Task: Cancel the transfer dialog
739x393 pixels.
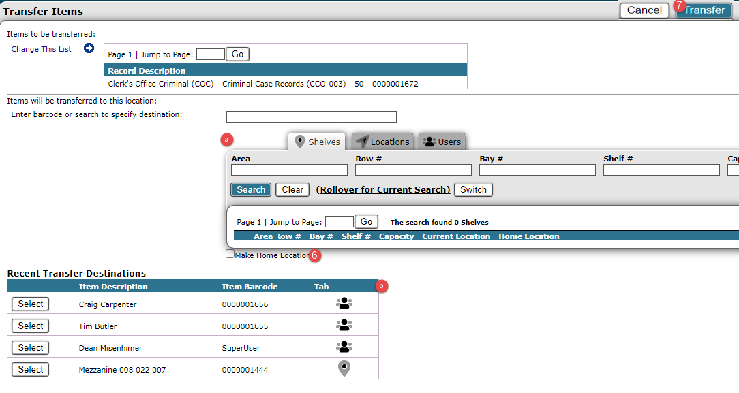Action: [x=644, y=10]
